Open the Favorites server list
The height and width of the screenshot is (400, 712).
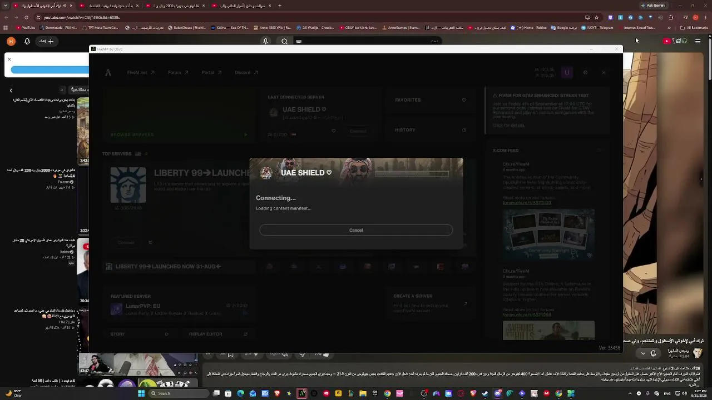[430, 100]
